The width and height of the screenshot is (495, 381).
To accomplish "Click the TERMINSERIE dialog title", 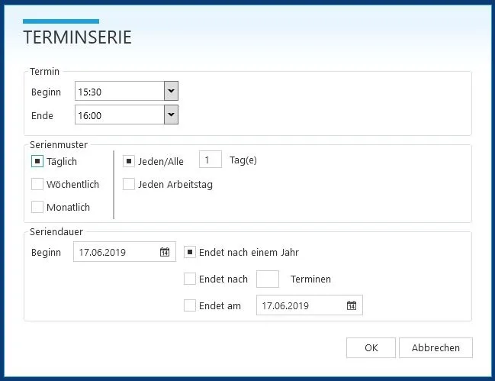I will click(x=77, y=37).
